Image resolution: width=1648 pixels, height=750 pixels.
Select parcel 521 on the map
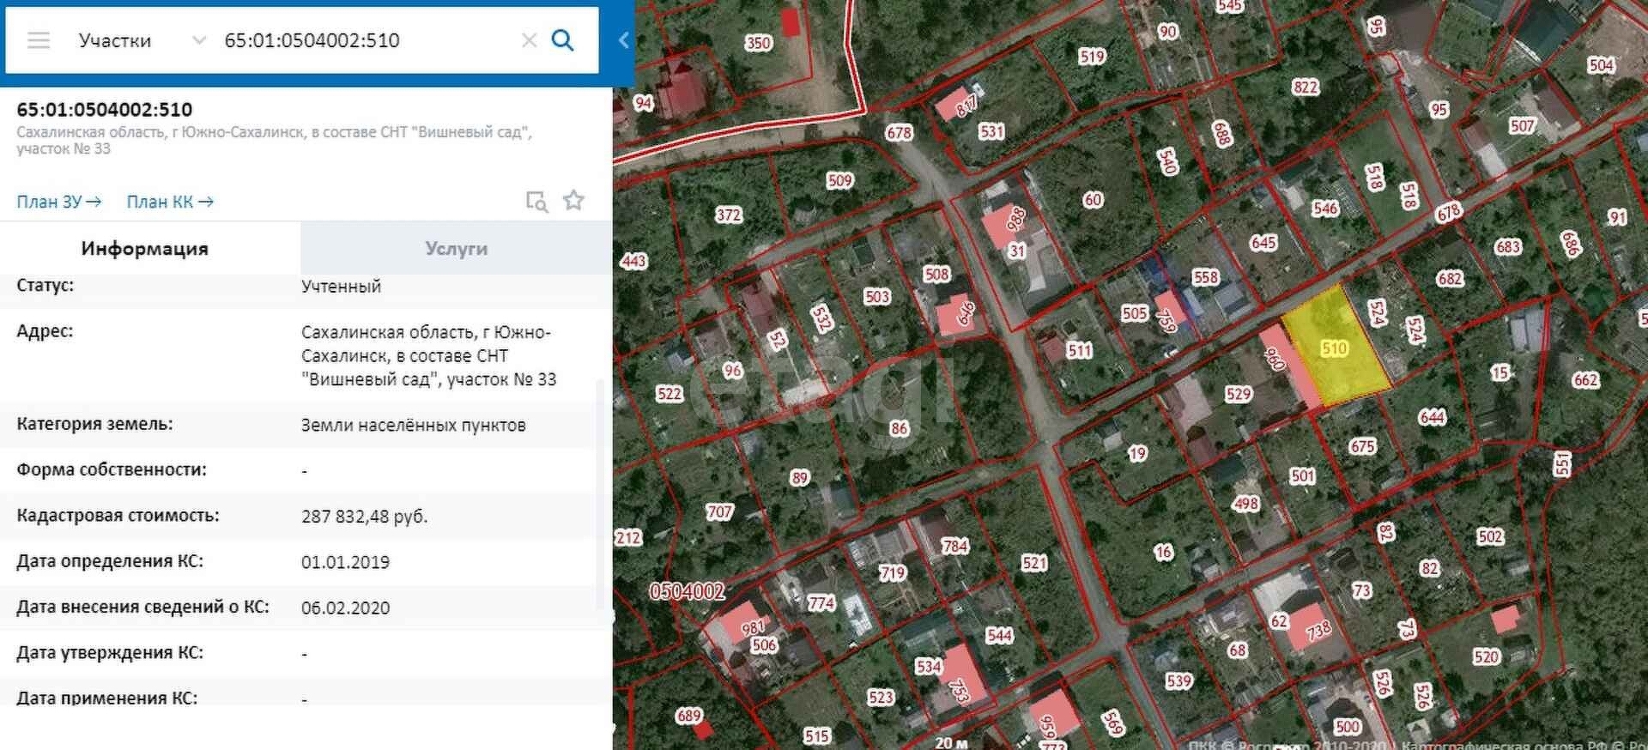1034,563
